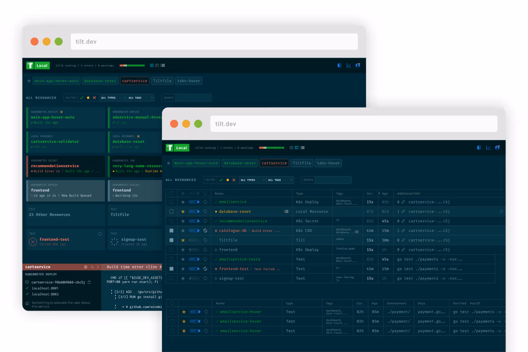This screenshot has height=352, width=528.
Task: Open ALL TAGS dropdown in the front window
Action: [x=280, y=180]
